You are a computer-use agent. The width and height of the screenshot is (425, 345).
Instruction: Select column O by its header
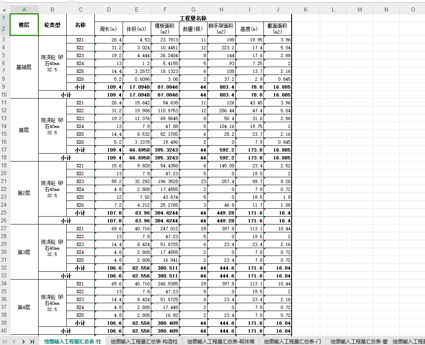coord(413,10)
